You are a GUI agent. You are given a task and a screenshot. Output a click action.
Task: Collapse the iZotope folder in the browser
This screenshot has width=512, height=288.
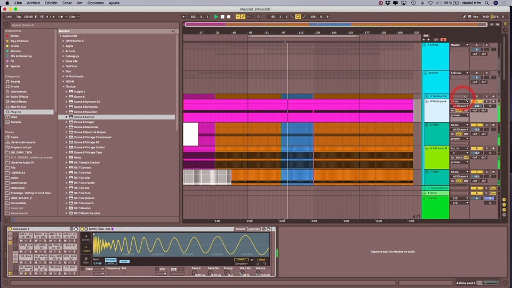63,86
